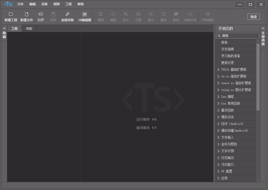
Task: Select the 取色 color picker icon
Action: click(x=176, y=16)
